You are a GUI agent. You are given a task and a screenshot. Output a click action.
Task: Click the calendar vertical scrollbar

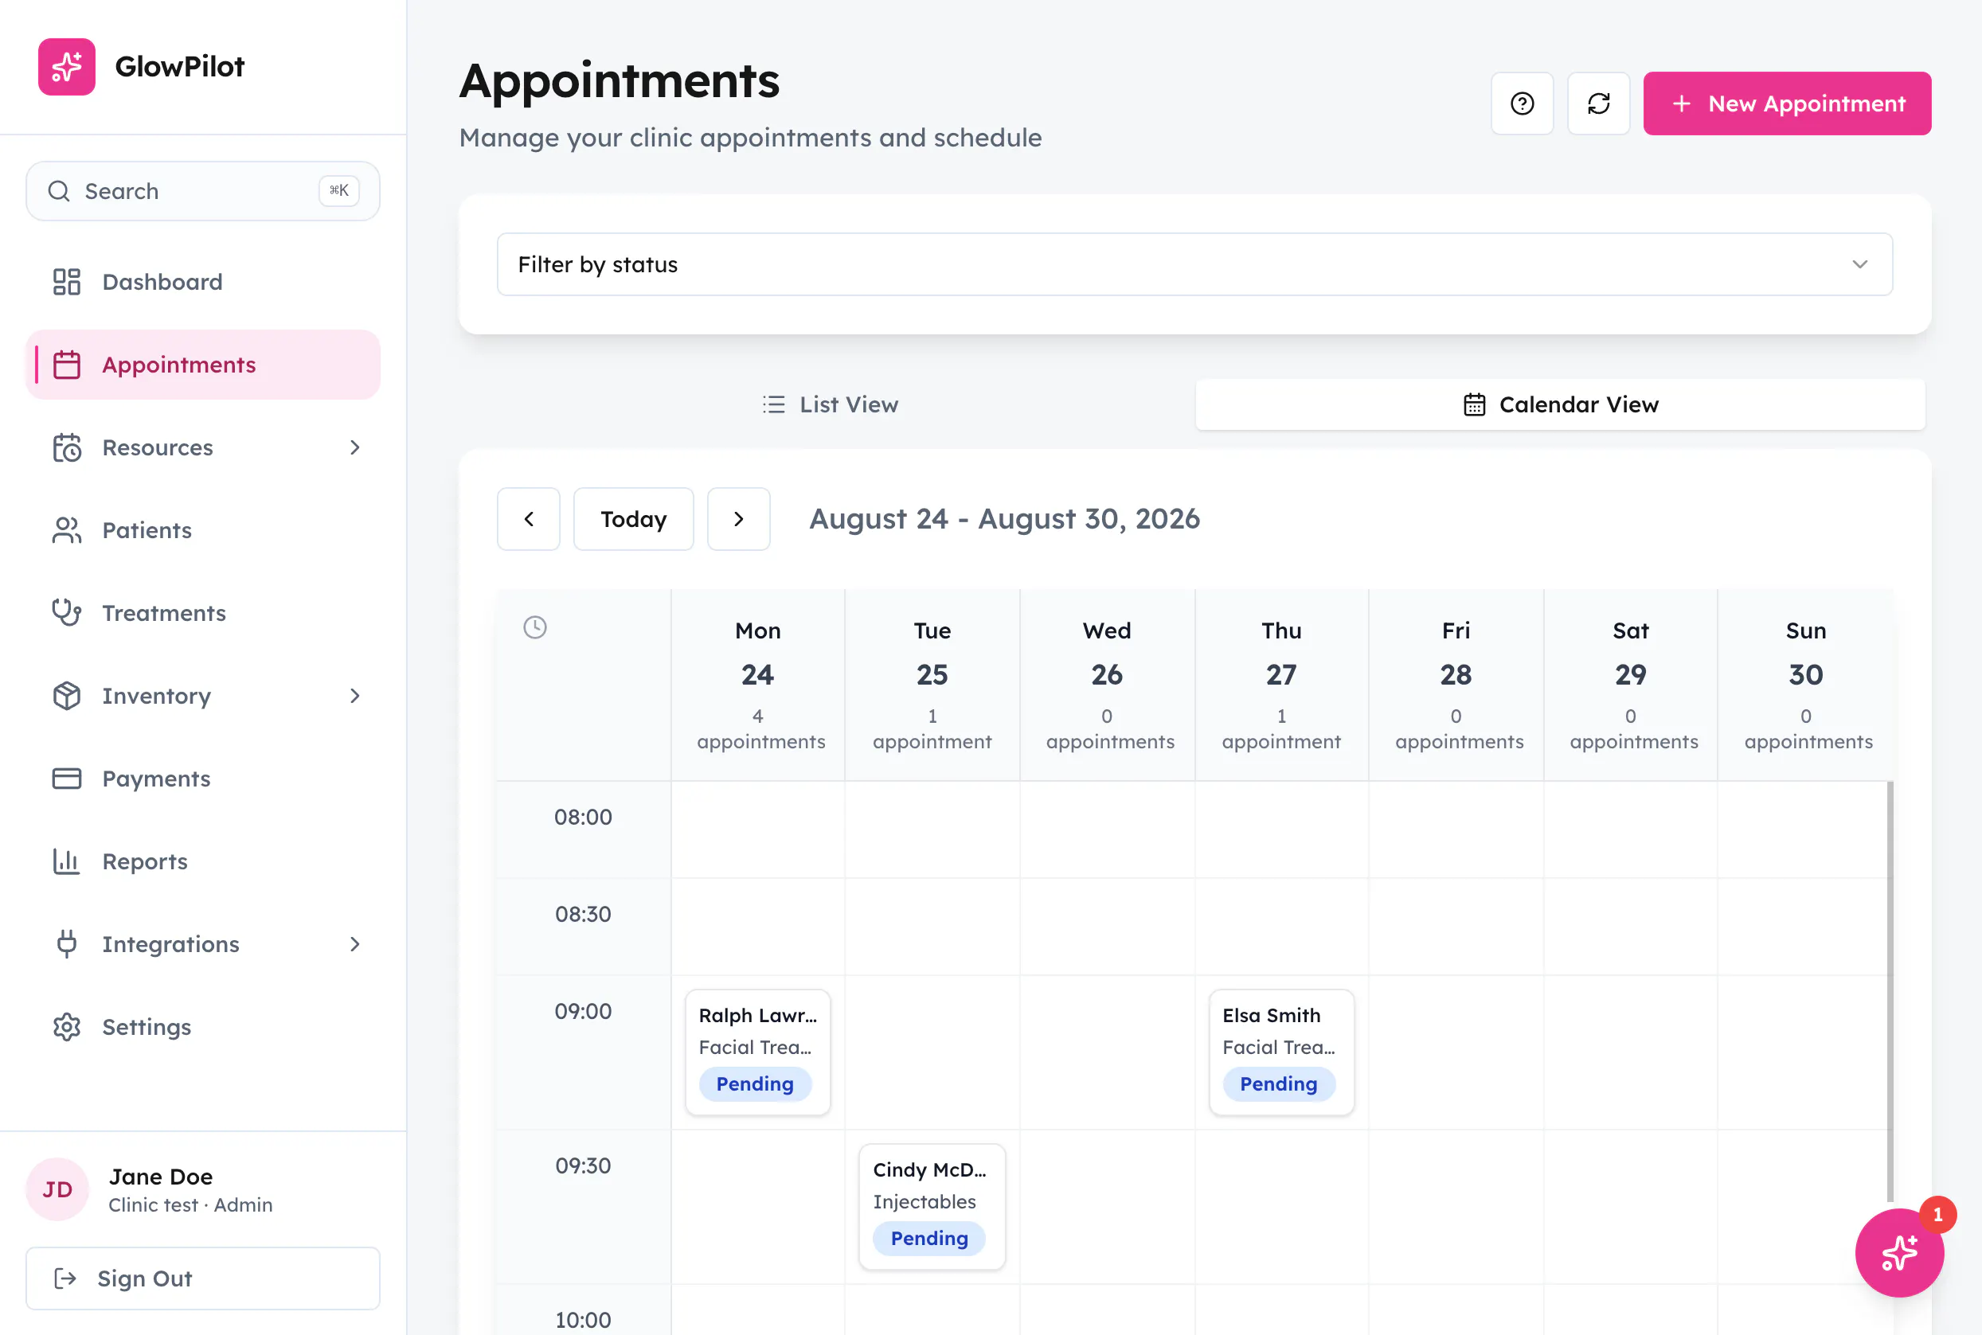pos(1890,992)
